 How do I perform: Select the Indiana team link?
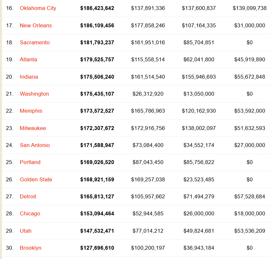point(29,77)
